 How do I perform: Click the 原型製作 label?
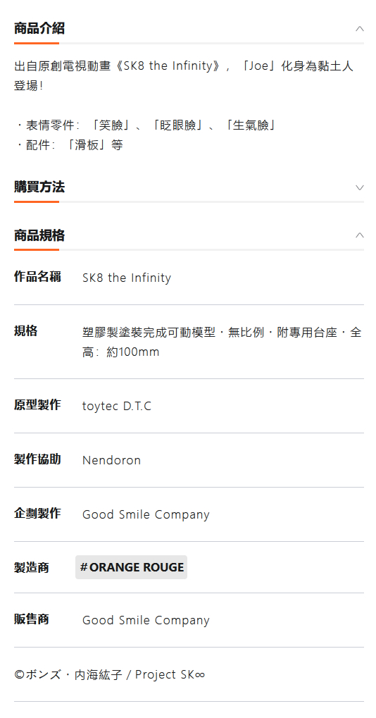37,404
